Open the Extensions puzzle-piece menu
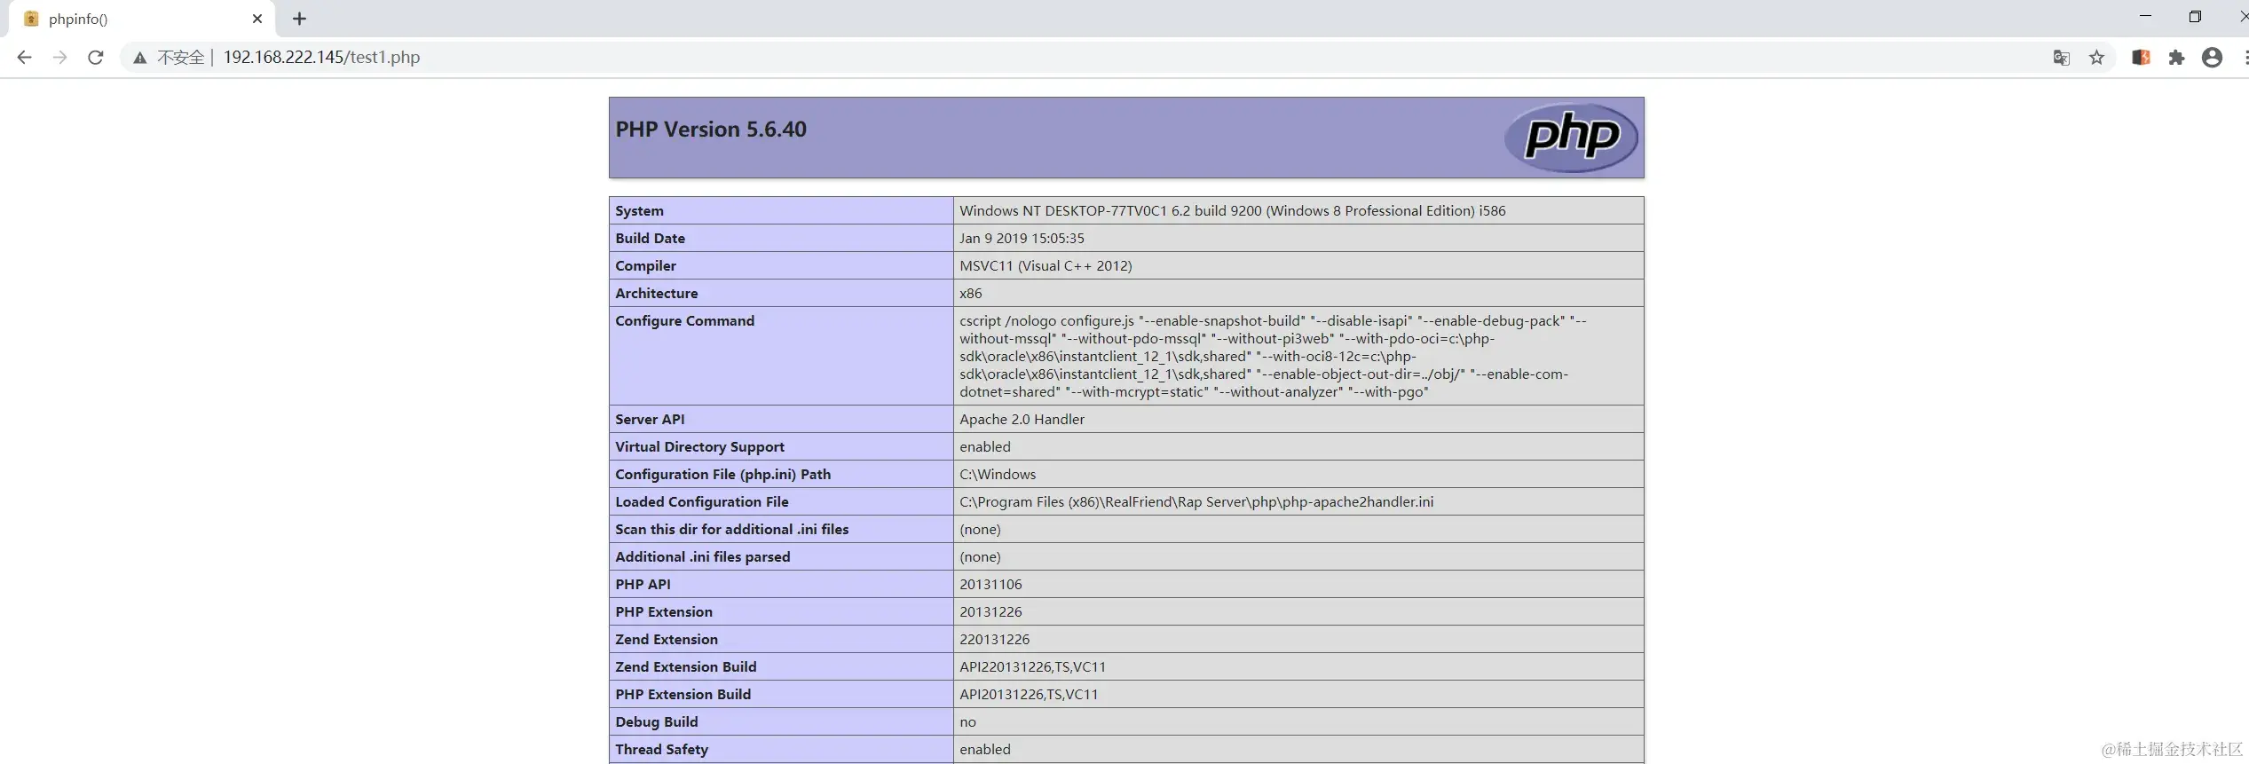The height and width of the screenshot is (764, 2249). tap(2176, 58)
